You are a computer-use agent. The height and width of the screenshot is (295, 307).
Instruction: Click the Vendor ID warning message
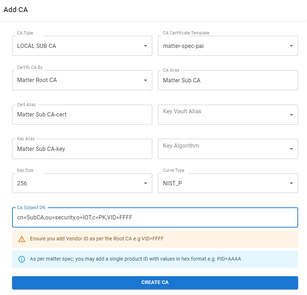point(97,239)
